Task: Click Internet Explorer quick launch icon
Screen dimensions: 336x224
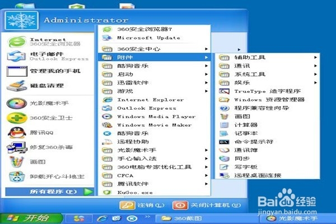Action: coord(102,218)
